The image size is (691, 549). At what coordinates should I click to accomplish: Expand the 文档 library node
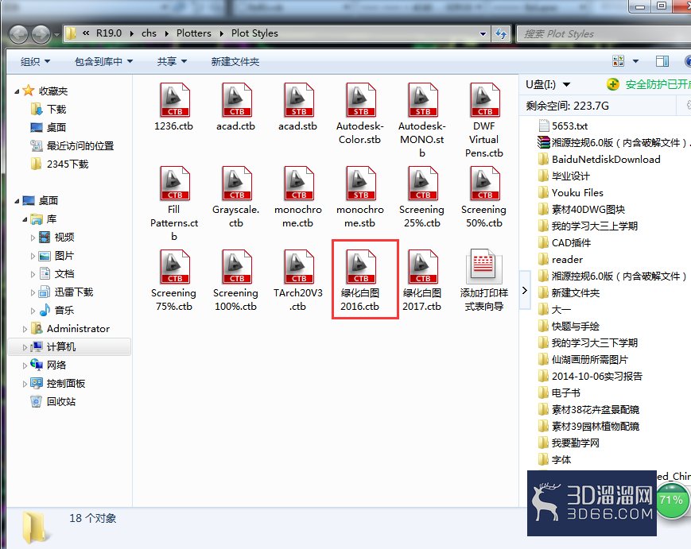pyautogui.click(x=33, y=274)
